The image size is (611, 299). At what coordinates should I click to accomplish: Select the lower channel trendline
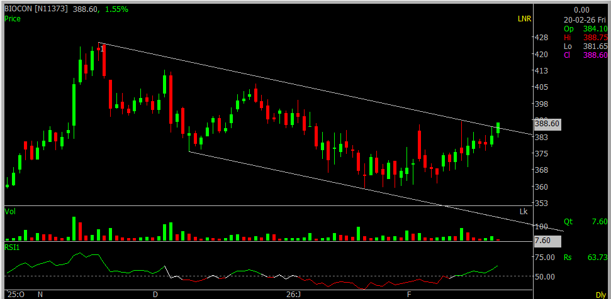click(x=376, y=191)
